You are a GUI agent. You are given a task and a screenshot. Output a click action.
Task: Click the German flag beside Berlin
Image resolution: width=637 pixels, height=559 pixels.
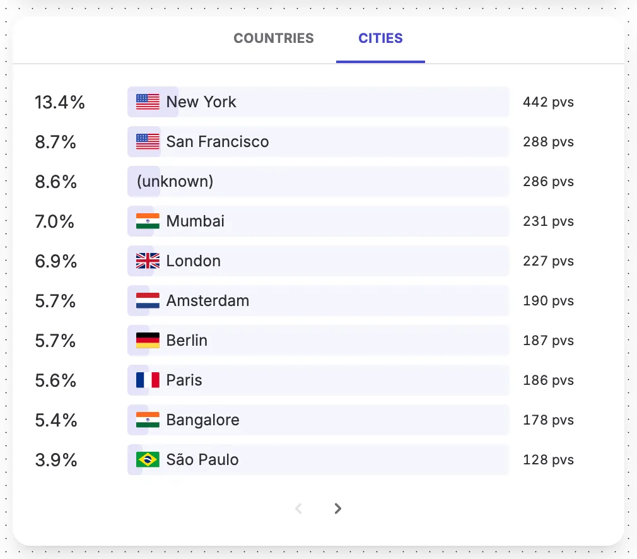point(148,341)
